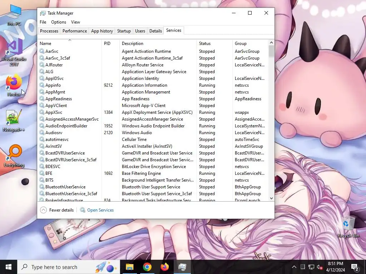Switch to the Users tab
Viewport: 366px width, 274px height.
coord(140,31)
